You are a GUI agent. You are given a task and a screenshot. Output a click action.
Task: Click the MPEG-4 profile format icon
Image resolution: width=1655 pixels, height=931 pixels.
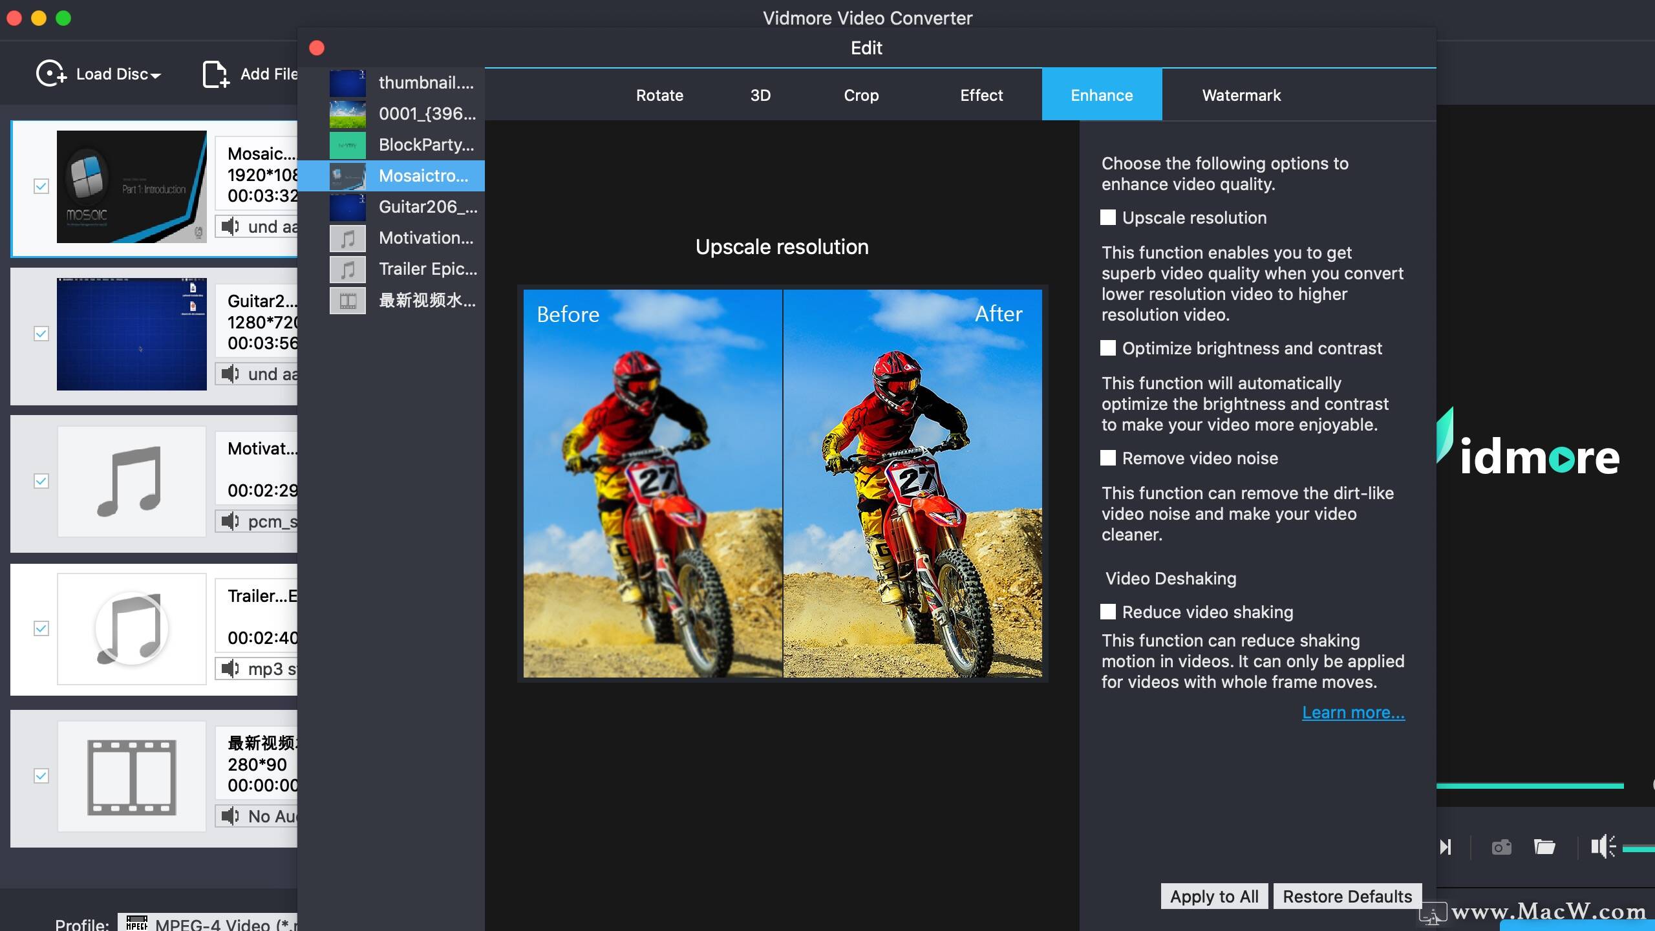[x=137, y=921]
